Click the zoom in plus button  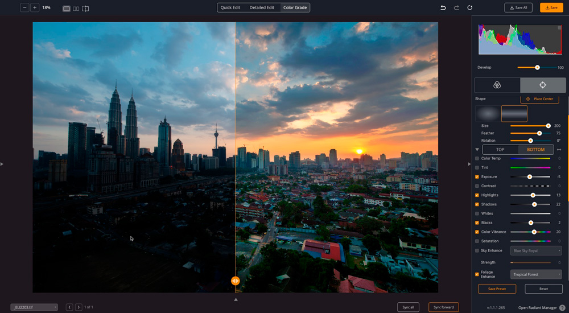pos(35,8)
